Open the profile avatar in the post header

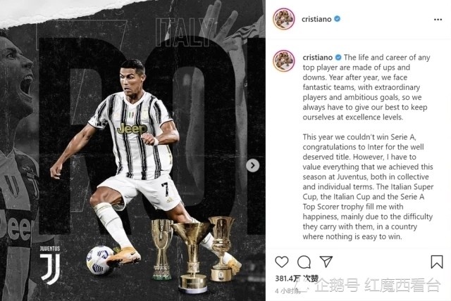tap(284, 19)
